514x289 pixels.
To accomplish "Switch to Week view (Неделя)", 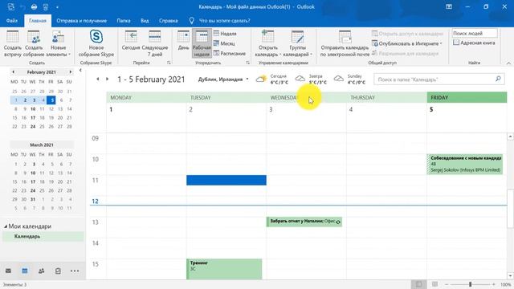I will pyautogui.click(x=225, y=34).
